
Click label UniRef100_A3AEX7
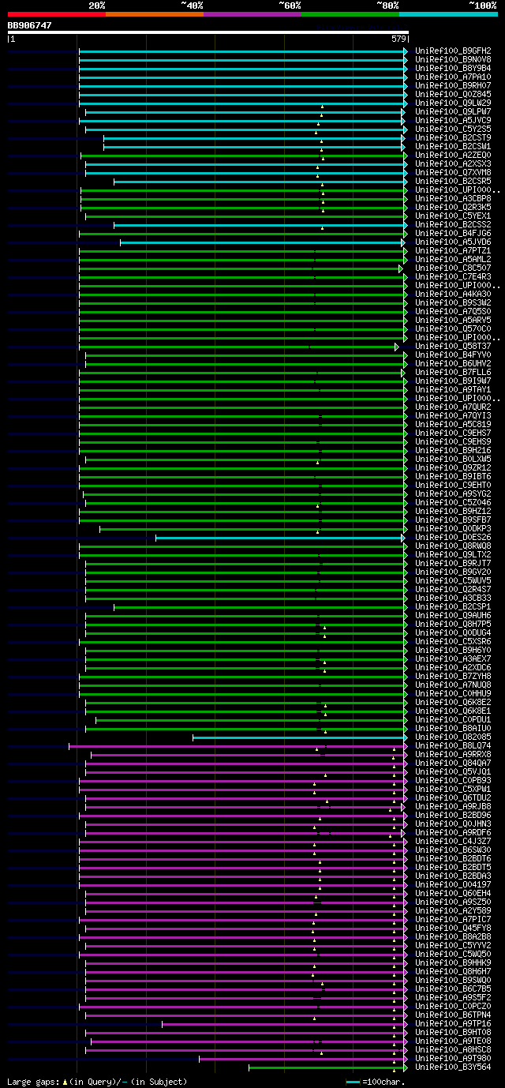453,658
